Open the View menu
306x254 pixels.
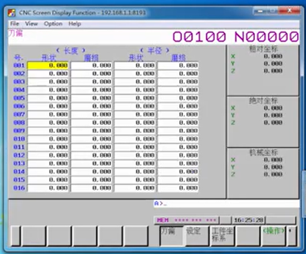(31, 24)
